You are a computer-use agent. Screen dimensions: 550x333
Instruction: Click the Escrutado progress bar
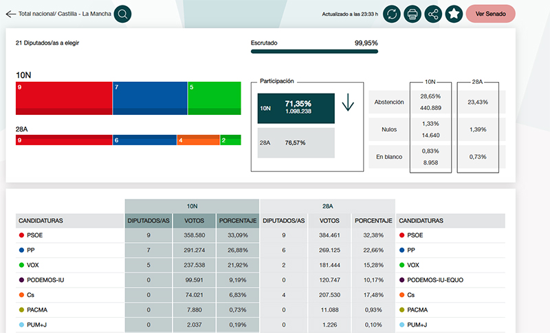314,51
